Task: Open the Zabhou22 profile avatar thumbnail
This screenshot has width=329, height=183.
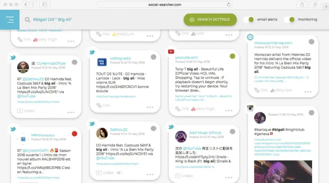Action: (102, 133)
